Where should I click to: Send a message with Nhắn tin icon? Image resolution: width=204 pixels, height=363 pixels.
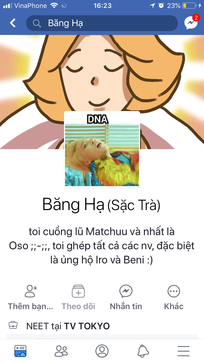(x=126, y=291)
